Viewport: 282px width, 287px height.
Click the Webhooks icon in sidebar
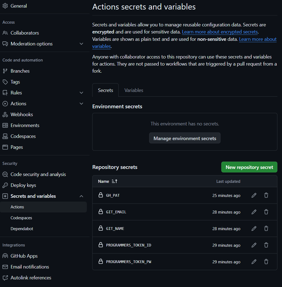(5, 115)
